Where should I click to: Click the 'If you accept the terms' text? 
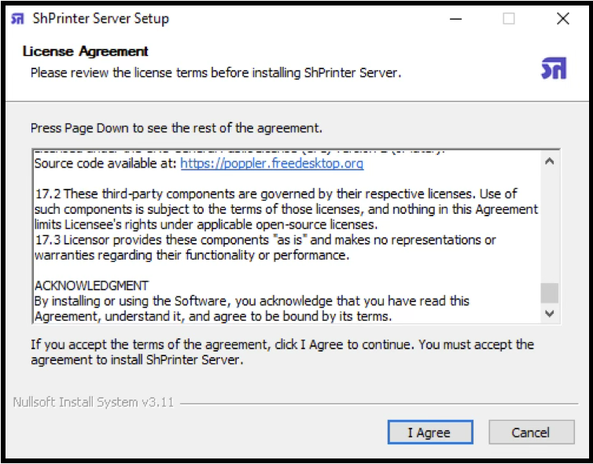coord(282,352)
